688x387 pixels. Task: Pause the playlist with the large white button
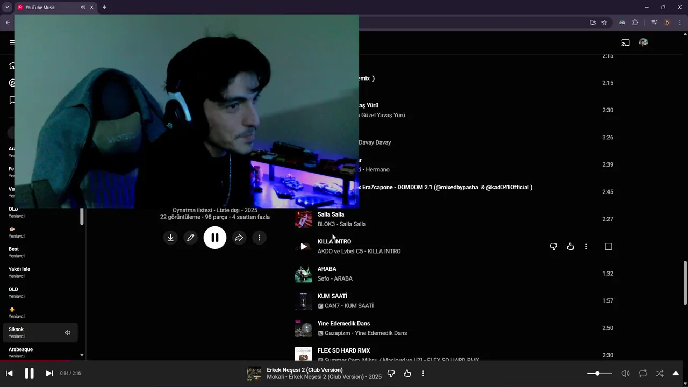[x=215, y=238]
